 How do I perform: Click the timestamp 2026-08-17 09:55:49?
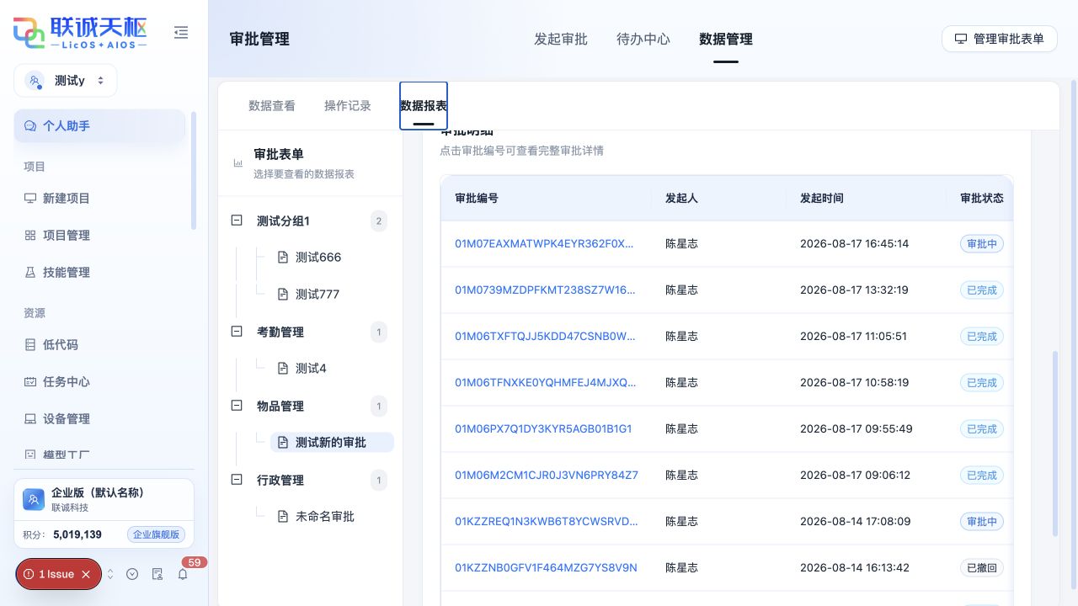click(857, 429)
